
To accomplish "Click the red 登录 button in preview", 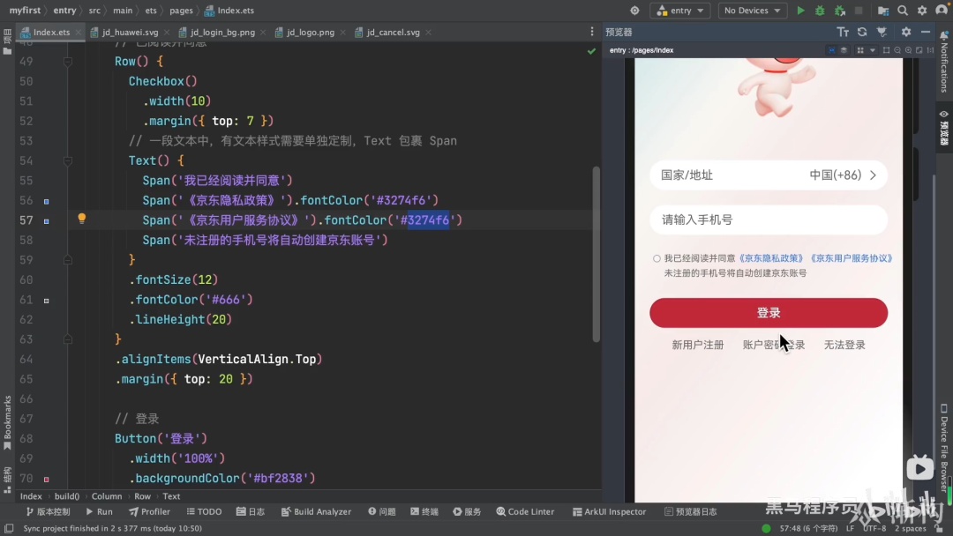I will click(769, 313).
